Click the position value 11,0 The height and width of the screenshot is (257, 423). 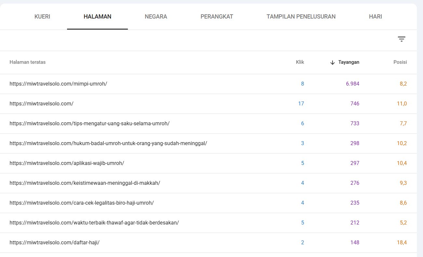[x=402, y=104]
